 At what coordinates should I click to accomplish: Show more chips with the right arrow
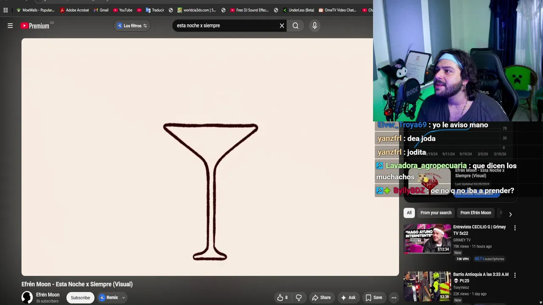click(510, 214)
